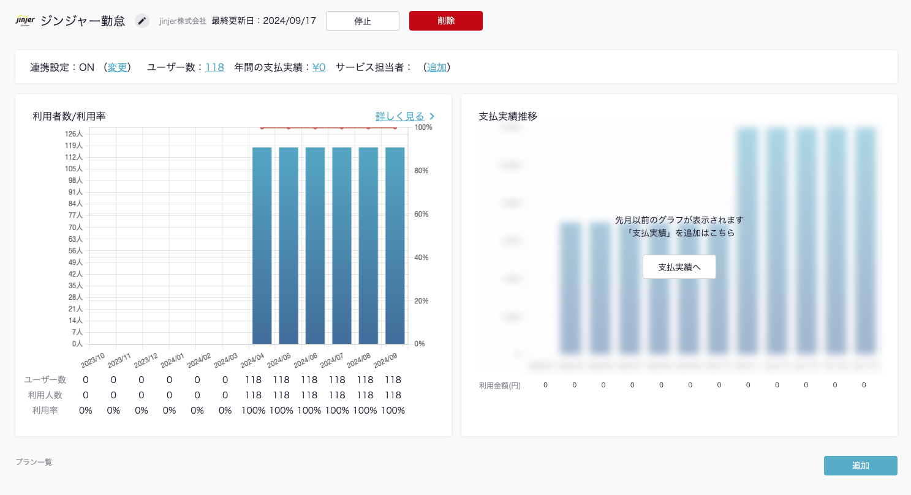Click the blue 追加 button under the payment chart
The height and width of the screenshot is (495, 911).
(x=860, y=466)
